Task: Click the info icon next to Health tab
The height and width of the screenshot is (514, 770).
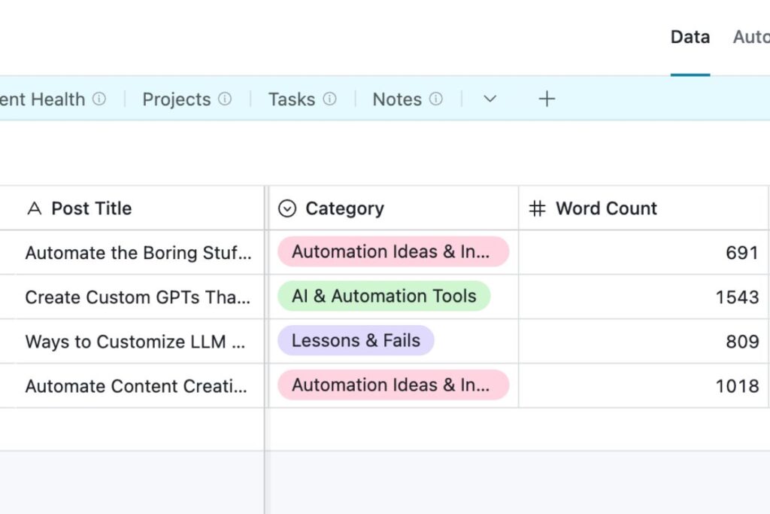Action: click(99, 99)
